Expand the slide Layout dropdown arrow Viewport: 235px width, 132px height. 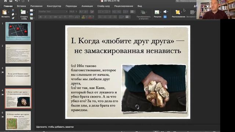[34, 11]
